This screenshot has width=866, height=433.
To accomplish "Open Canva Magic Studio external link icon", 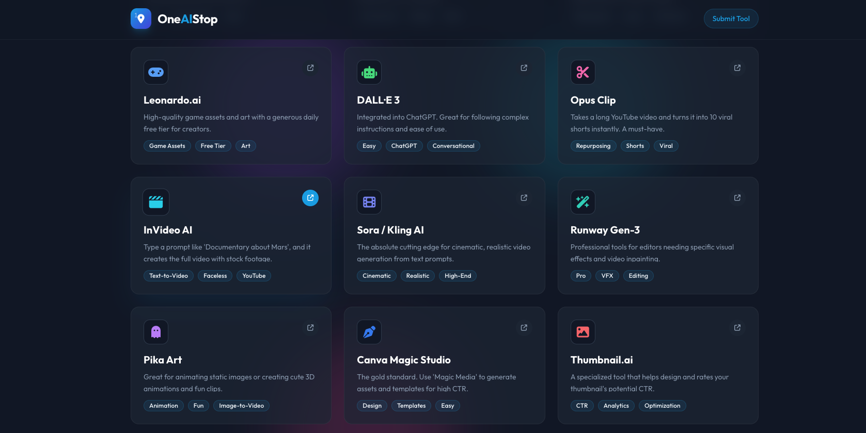I will [524, 328].
